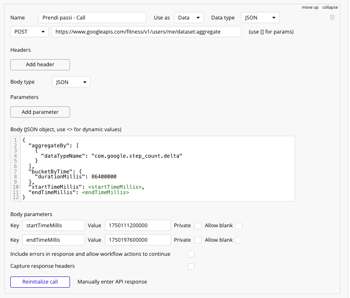Click the API call Name field

(92, 18)
